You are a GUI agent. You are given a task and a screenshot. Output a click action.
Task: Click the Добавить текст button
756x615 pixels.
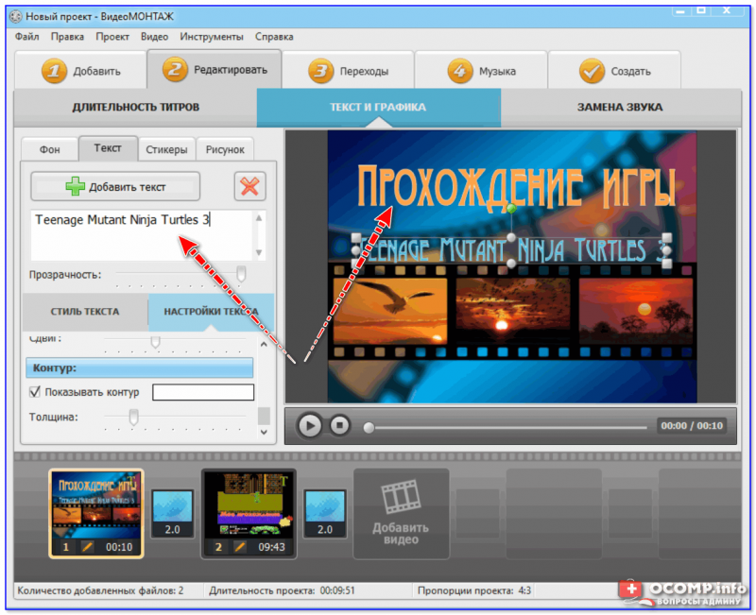click(115, 186)
